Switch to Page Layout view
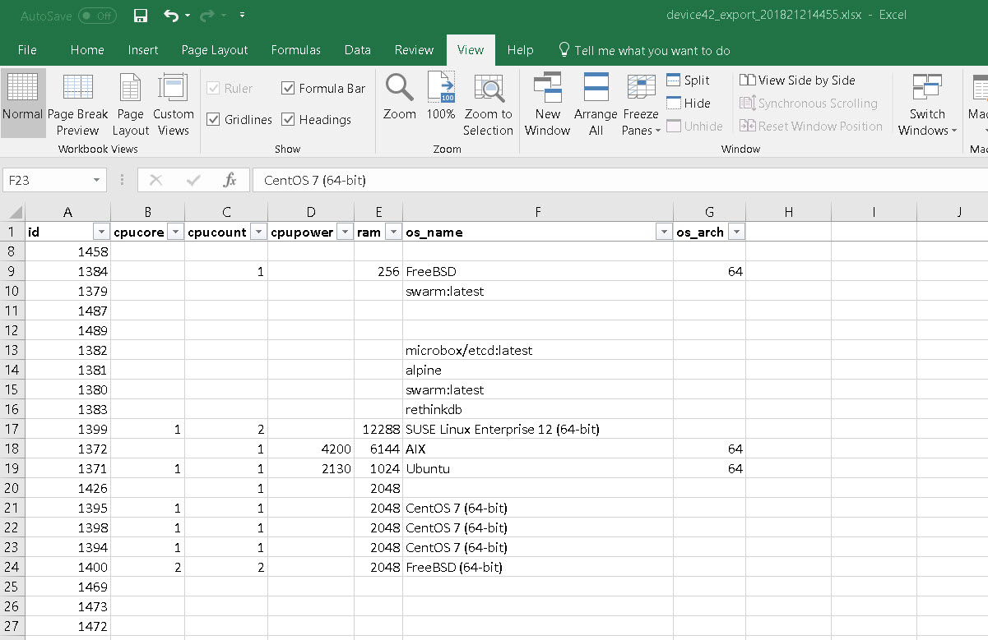This screenshot has height=640, width=988. click(131, 104)
